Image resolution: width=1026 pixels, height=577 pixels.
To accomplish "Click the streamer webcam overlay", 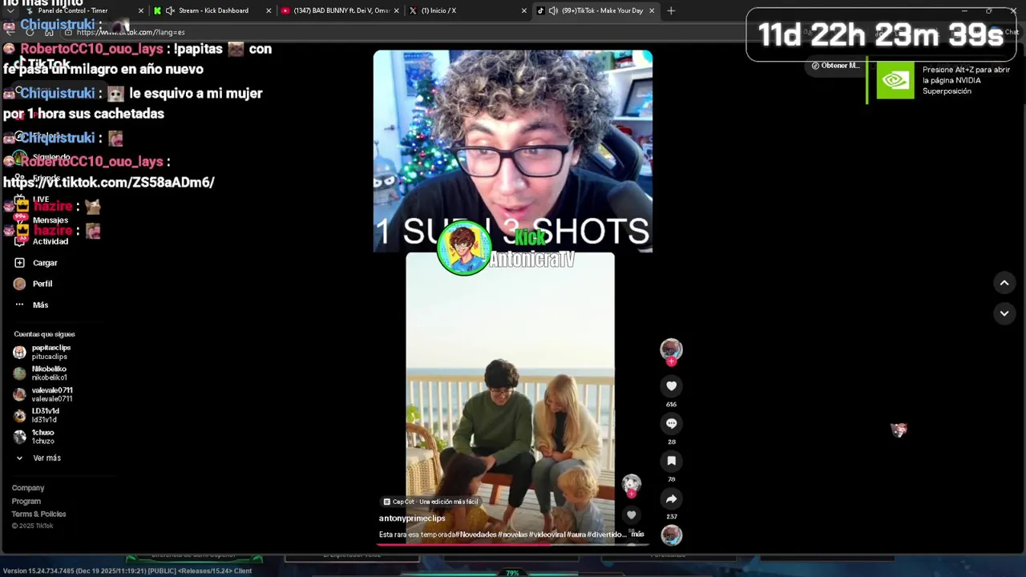I will [x=512, y=151].
